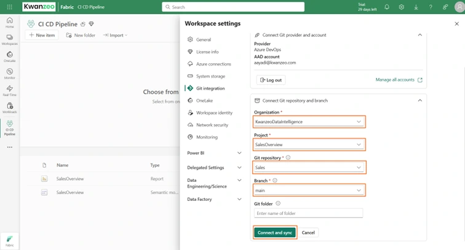Show info tooltip for Git repository
Viewport: 465px width, 250px height.
tap(288, 158)
